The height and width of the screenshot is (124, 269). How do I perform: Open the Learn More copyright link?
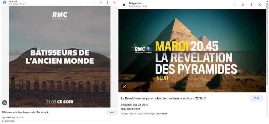[161, 114]
